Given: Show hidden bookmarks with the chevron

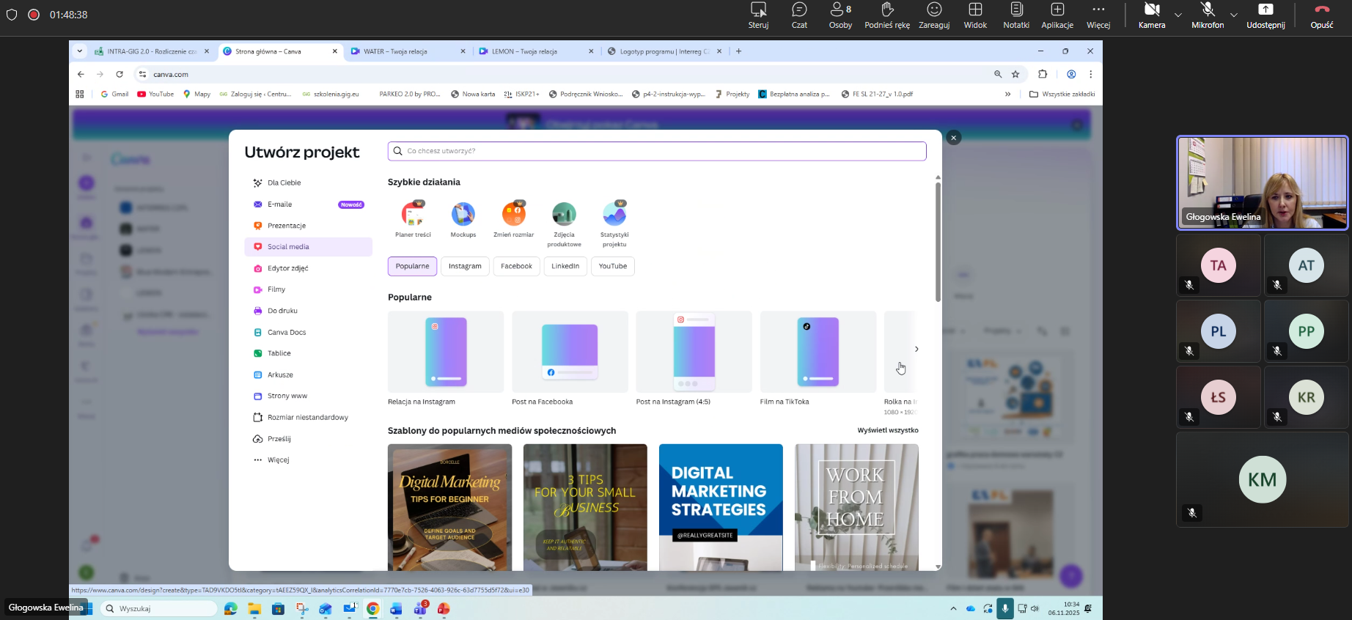Looking at the screenshot, I should [x=1007, y=94].
